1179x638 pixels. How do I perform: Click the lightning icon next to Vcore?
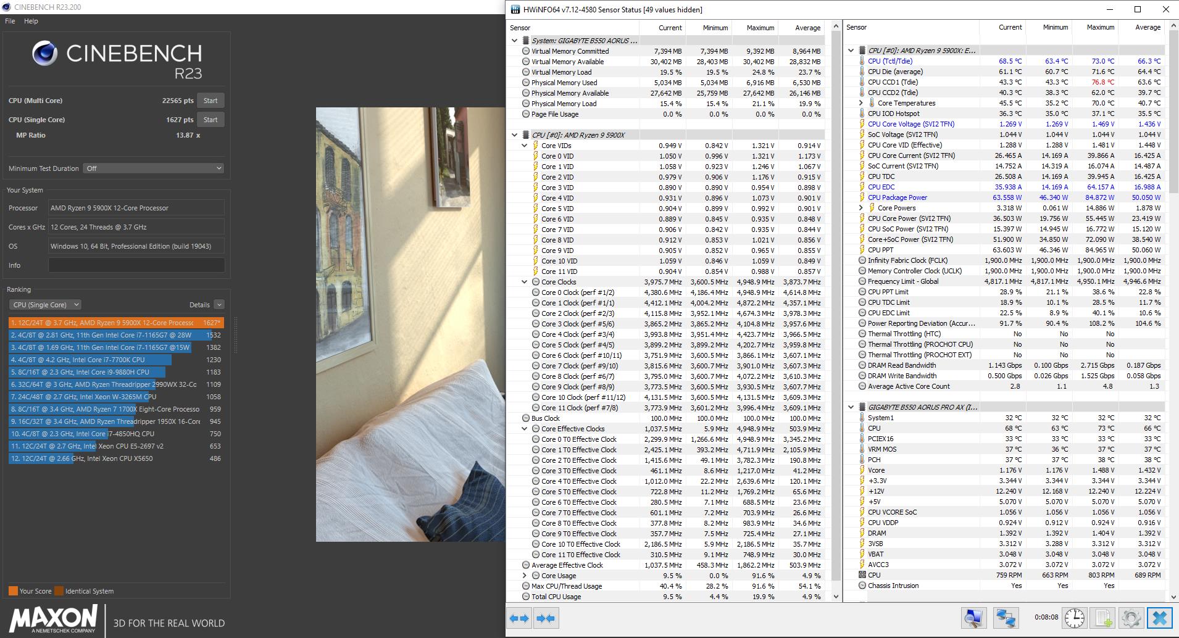[862, 470]
